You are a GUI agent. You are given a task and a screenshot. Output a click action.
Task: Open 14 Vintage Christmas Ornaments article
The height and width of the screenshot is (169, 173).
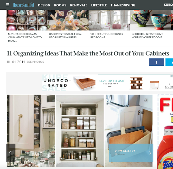coord(25,37)
